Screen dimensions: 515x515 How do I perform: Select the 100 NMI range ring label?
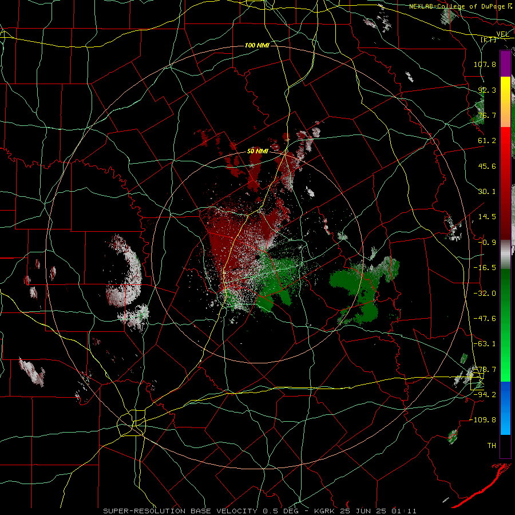pyautogui.click(x=257, y=45)
